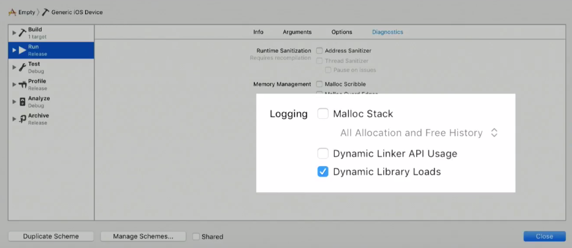Uncheck Dynamic Library Loads checkbox

coord(323,171)
